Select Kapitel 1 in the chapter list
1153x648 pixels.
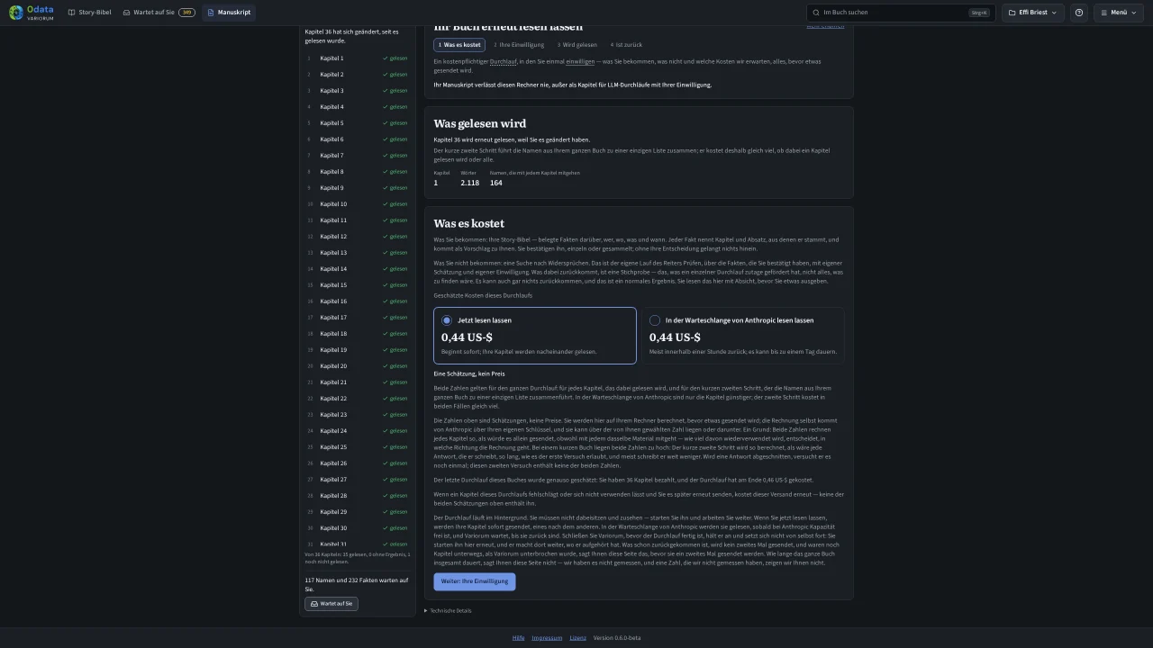[358, 58]
